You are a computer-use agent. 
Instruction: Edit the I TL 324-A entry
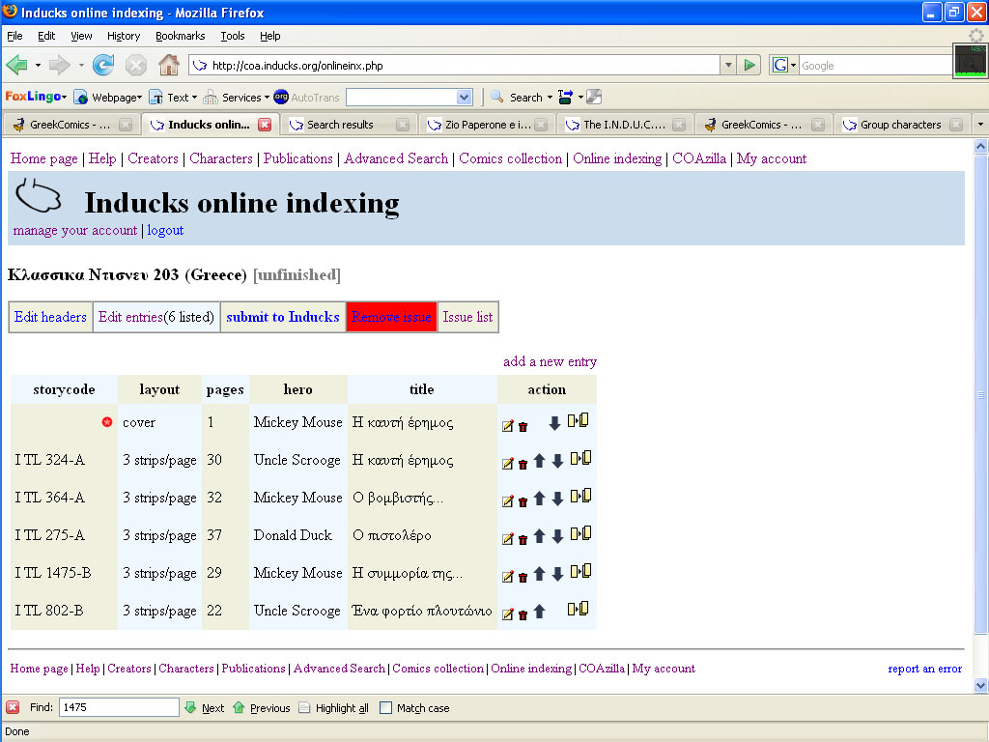[x=507, y=464]
